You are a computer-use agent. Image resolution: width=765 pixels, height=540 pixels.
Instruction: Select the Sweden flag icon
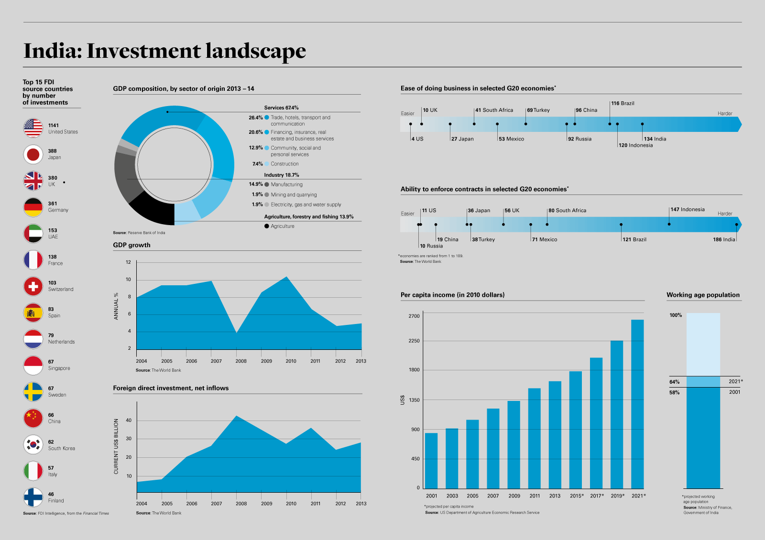point(33,392)
